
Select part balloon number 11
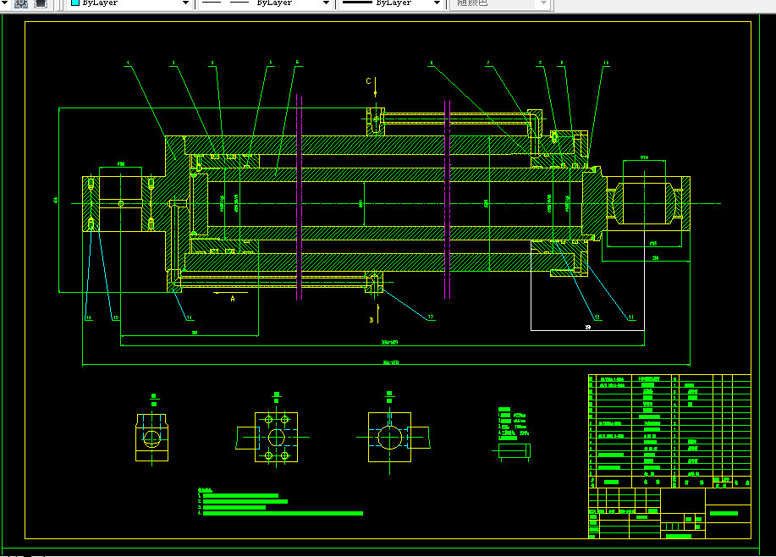(x=631, y=317)
